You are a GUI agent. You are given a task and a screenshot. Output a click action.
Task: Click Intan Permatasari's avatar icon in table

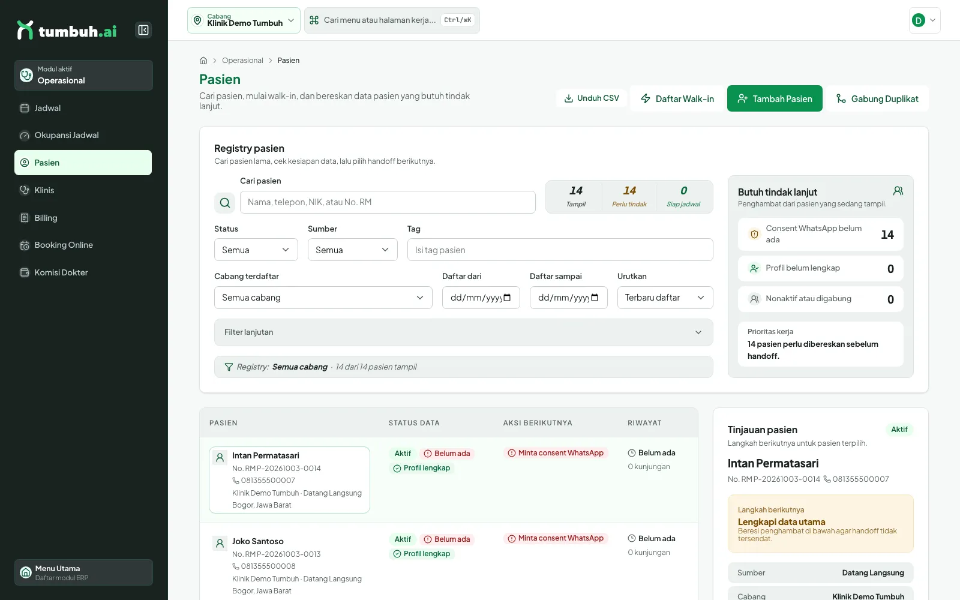(x=220, y=458)
